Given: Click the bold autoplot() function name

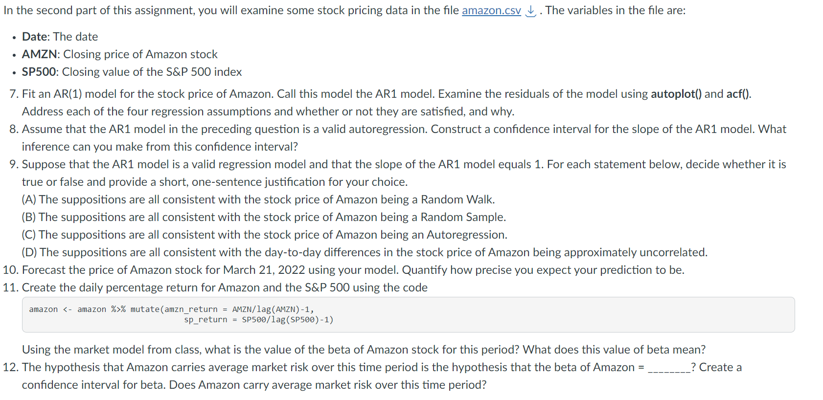Looking at the screenshot, I should coord(676,94).
